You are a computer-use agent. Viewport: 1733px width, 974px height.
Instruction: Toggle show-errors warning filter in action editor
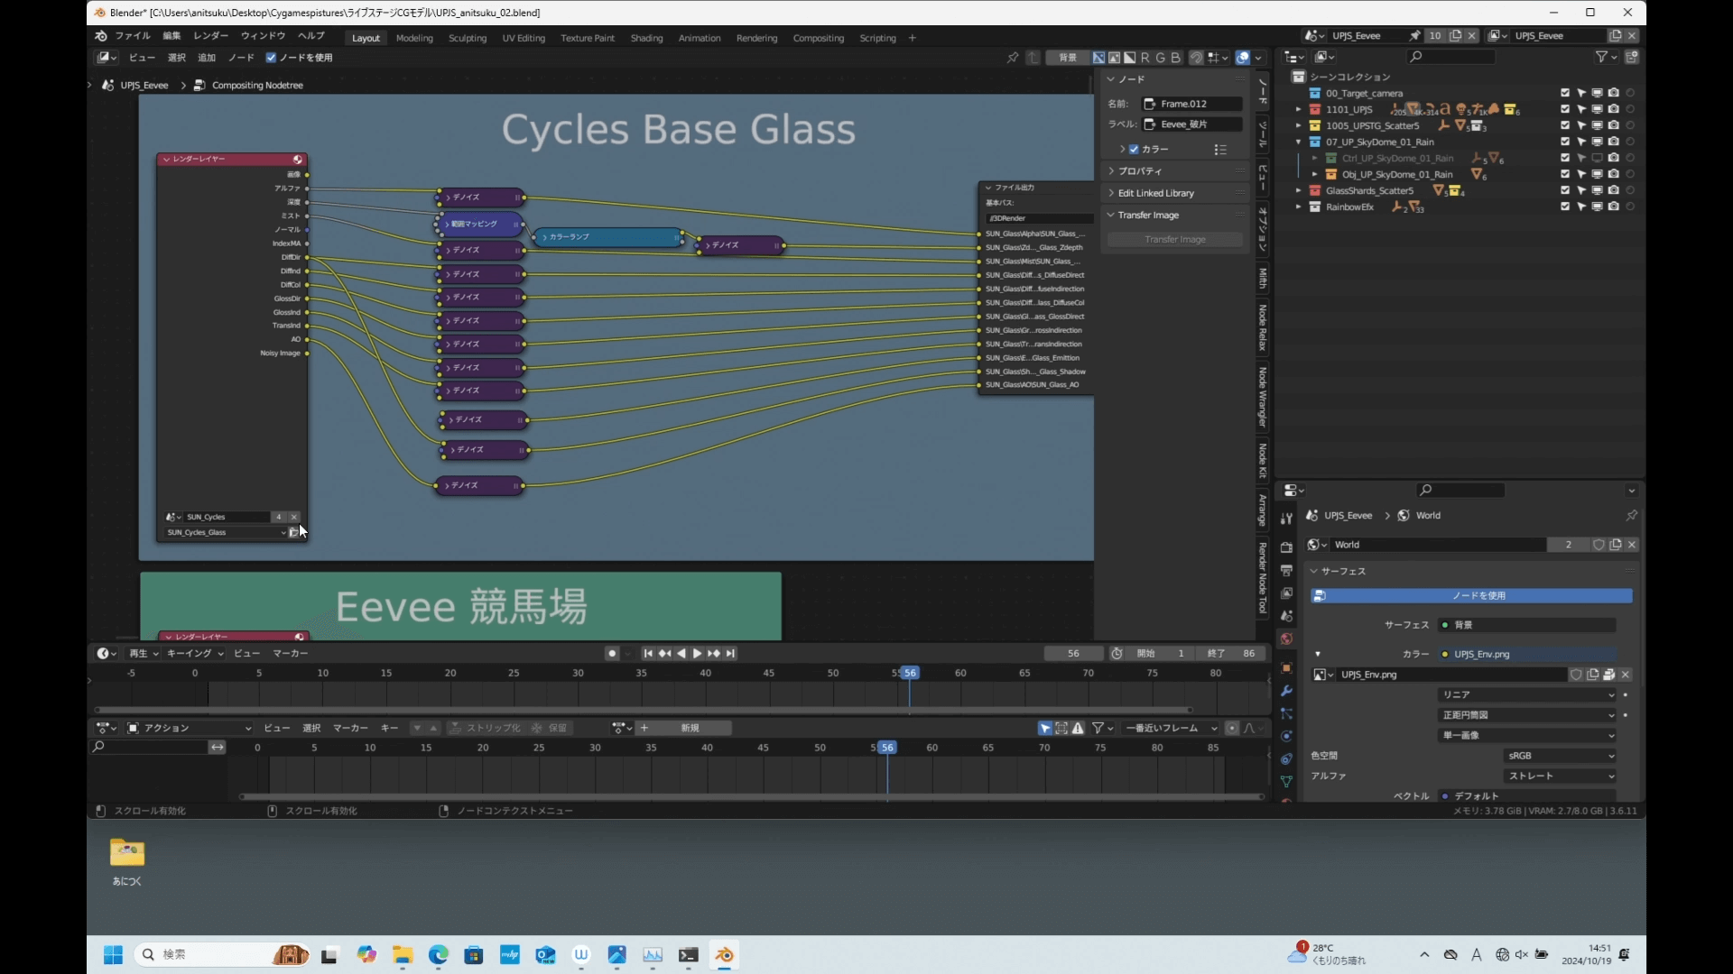(x=1078, y=729)
